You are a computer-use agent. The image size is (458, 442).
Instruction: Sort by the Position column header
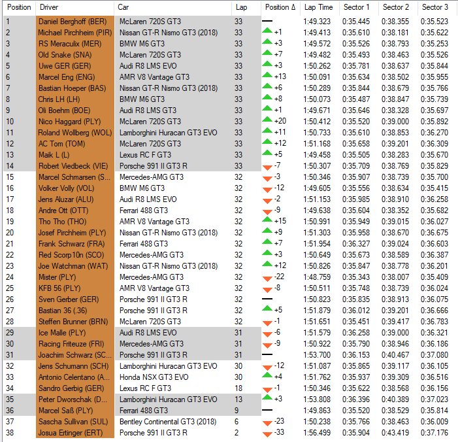[19, 7]
